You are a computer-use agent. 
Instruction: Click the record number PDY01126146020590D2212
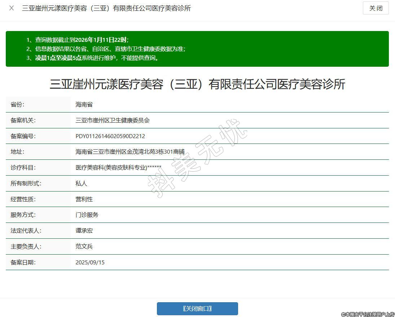(x=110, y=136)
